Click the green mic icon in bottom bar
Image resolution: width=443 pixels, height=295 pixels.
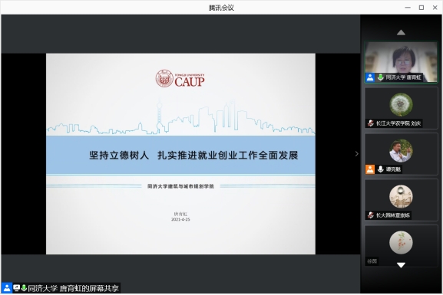click(x=24, y=288)
